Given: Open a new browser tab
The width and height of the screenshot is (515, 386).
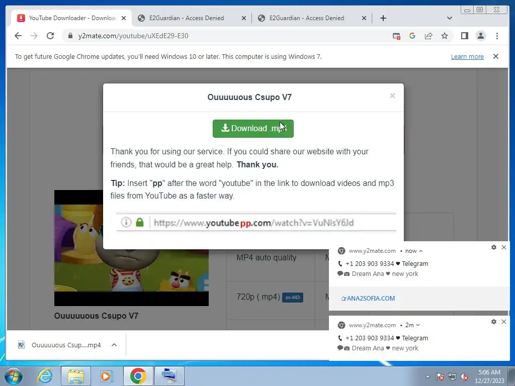Looking at the screenshot, I should click(383, 18).
